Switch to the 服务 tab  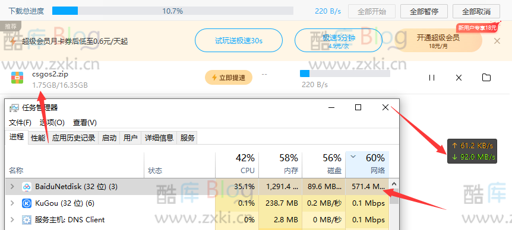pos(188,138)
